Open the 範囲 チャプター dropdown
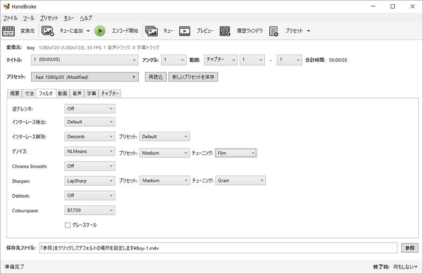This screenshot has height=274, width=423. pos(221,60)
